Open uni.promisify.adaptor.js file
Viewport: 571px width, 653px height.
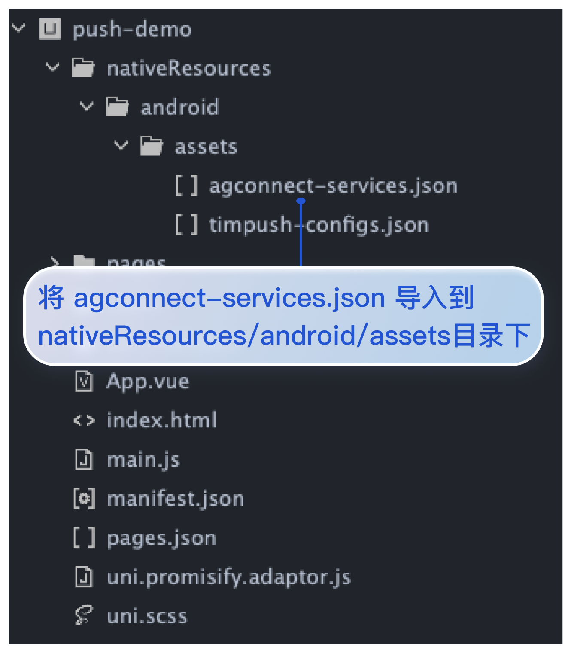[228, 577]
